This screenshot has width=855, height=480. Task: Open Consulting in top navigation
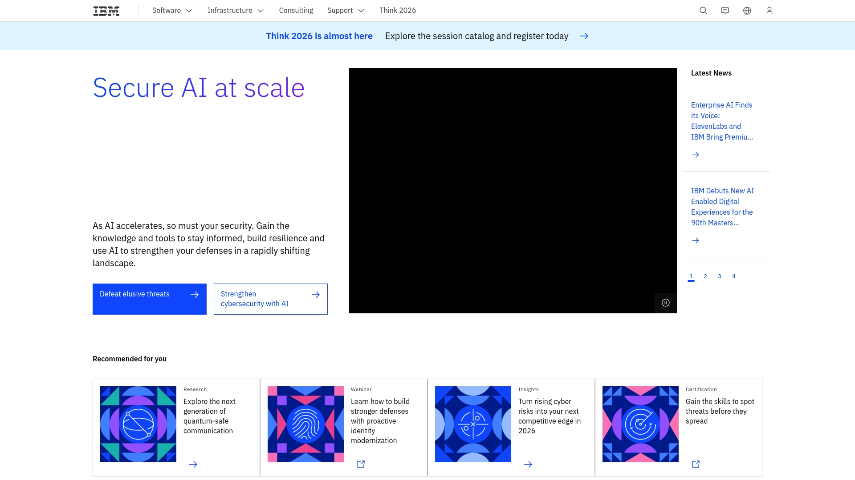[x=296, y=11]
